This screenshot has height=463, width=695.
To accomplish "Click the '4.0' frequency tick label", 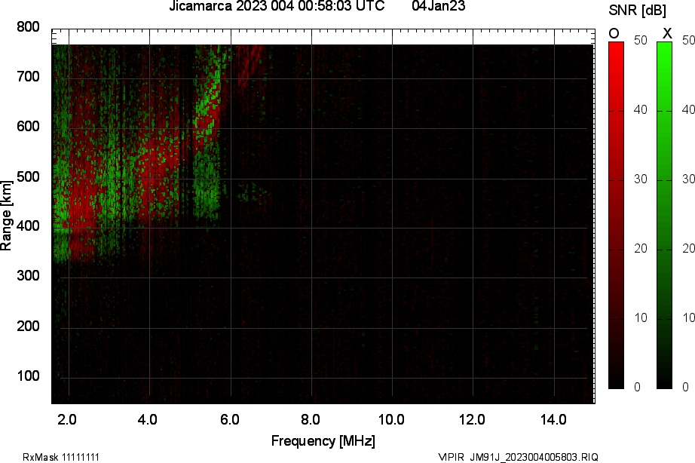I will pos(147,419).
